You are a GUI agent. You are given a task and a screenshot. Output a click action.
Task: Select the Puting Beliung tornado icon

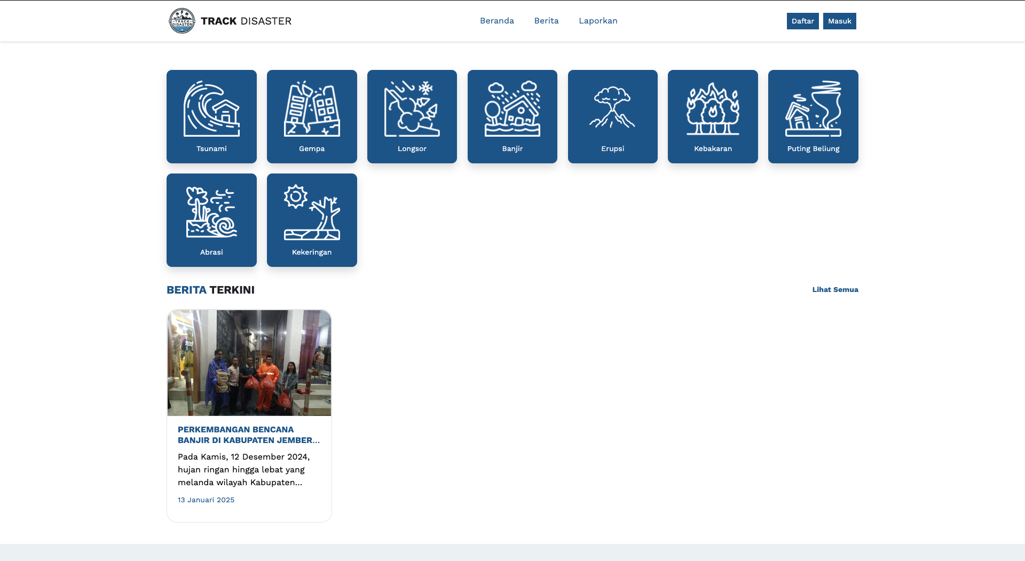(813, 109)
